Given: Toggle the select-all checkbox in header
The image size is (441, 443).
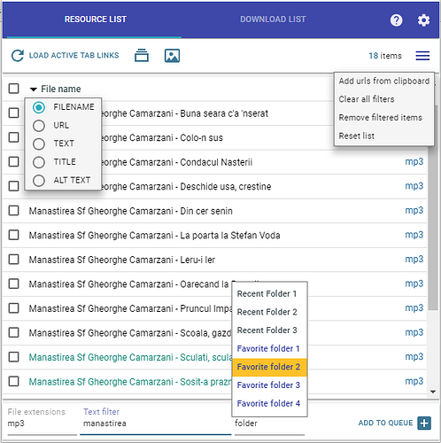Looking at the screenshot, I should (14, 89).
